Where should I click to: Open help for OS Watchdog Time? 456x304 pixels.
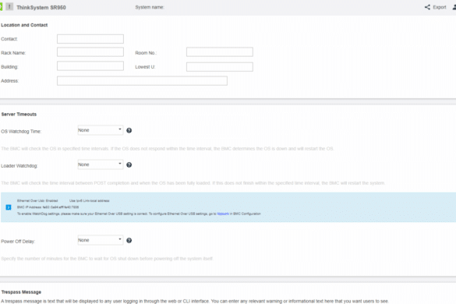[129, 131]
